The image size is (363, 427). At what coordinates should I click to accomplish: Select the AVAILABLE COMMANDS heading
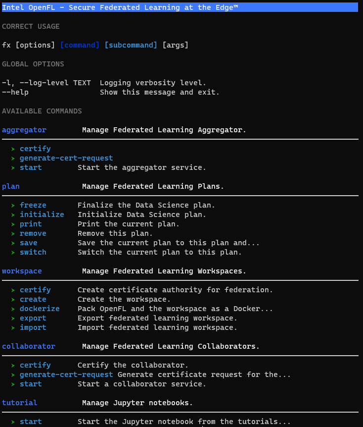pos(42,111)
